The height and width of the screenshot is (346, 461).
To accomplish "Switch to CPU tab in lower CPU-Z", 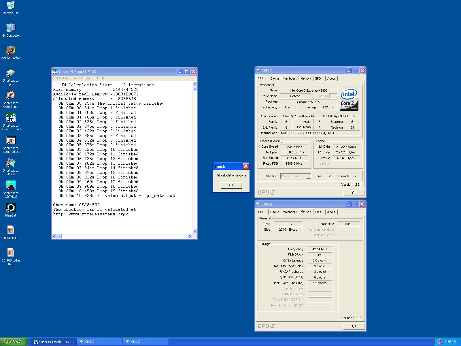I will [x=261, y=212].
